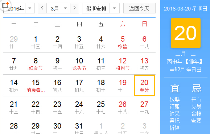
Task: Select March 15 消费者 day
Action: point(36,85)
